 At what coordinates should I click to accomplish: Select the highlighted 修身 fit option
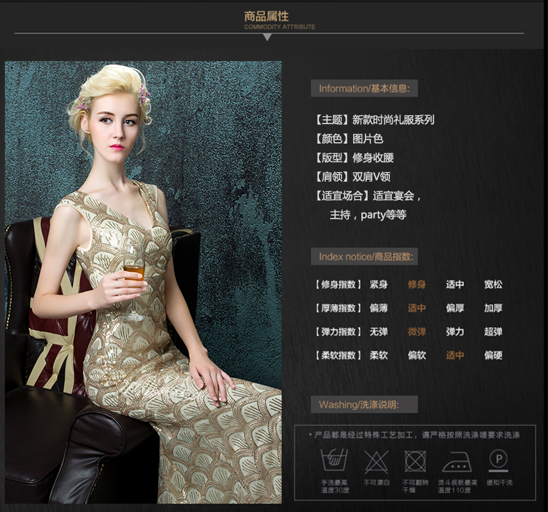pos(417,284)
